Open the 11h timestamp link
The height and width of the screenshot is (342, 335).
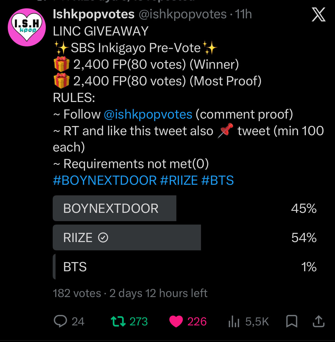(x=243, y=14)
